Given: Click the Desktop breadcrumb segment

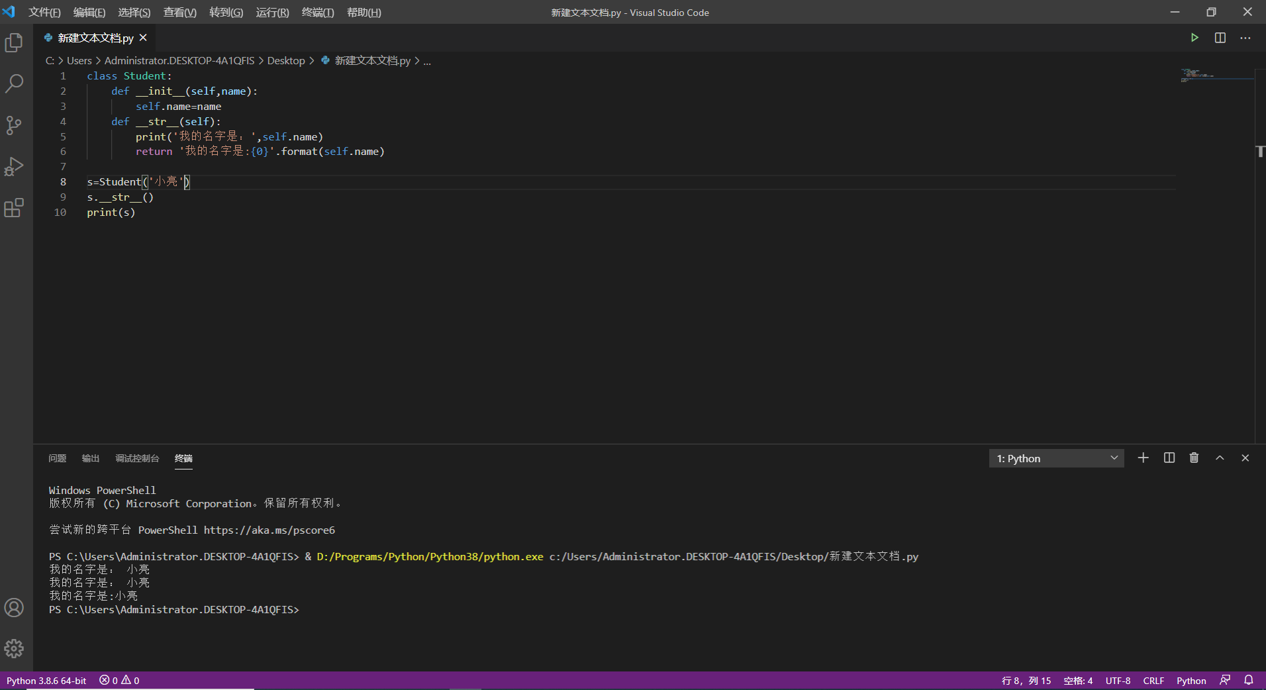Looking at the screenshot, I should (x=286, y=61).
